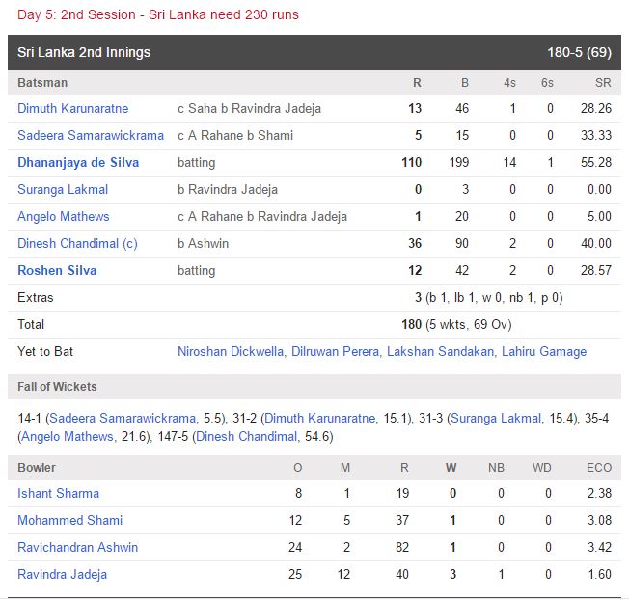Open Mohammed Shami bowler profile

click(70, 521)
